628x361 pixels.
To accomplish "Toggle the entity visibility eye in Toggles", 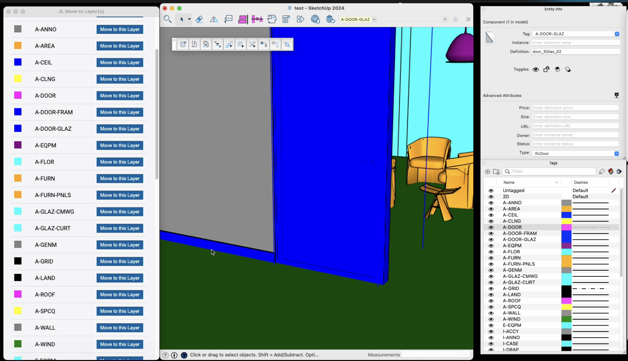I will pyautogui.click(x=535, y=69).
